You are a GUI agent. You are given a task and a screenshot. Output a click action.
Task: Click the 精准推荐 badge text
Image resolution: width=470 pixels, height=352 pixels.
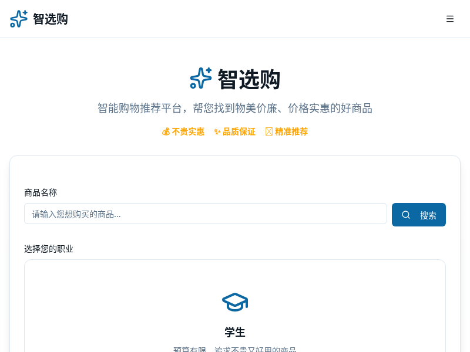(291, 131)
